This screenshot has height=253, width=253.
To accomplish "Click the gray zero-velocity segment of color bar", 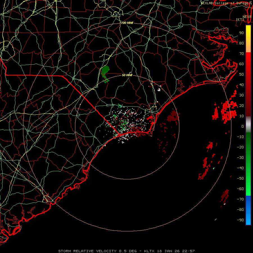I will 248,125.
